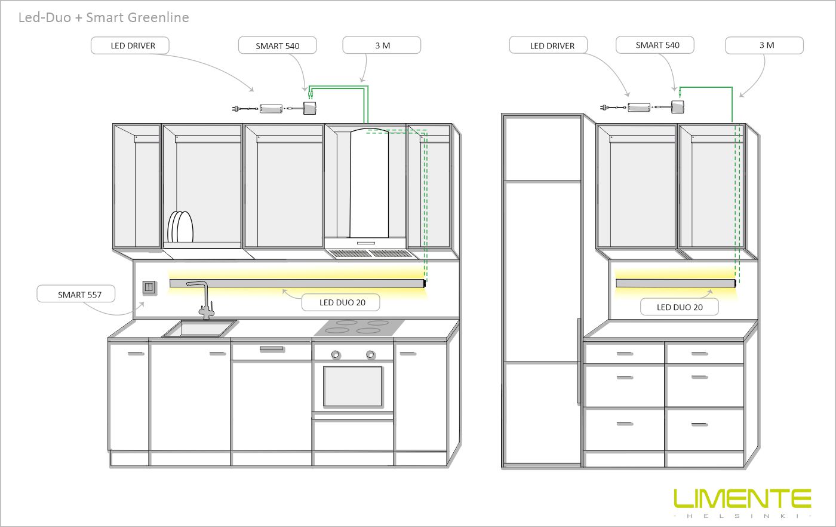Click the right SMART 540 label
The width and height of the screenshot is (836, 527).
click(x=656, y=45)
